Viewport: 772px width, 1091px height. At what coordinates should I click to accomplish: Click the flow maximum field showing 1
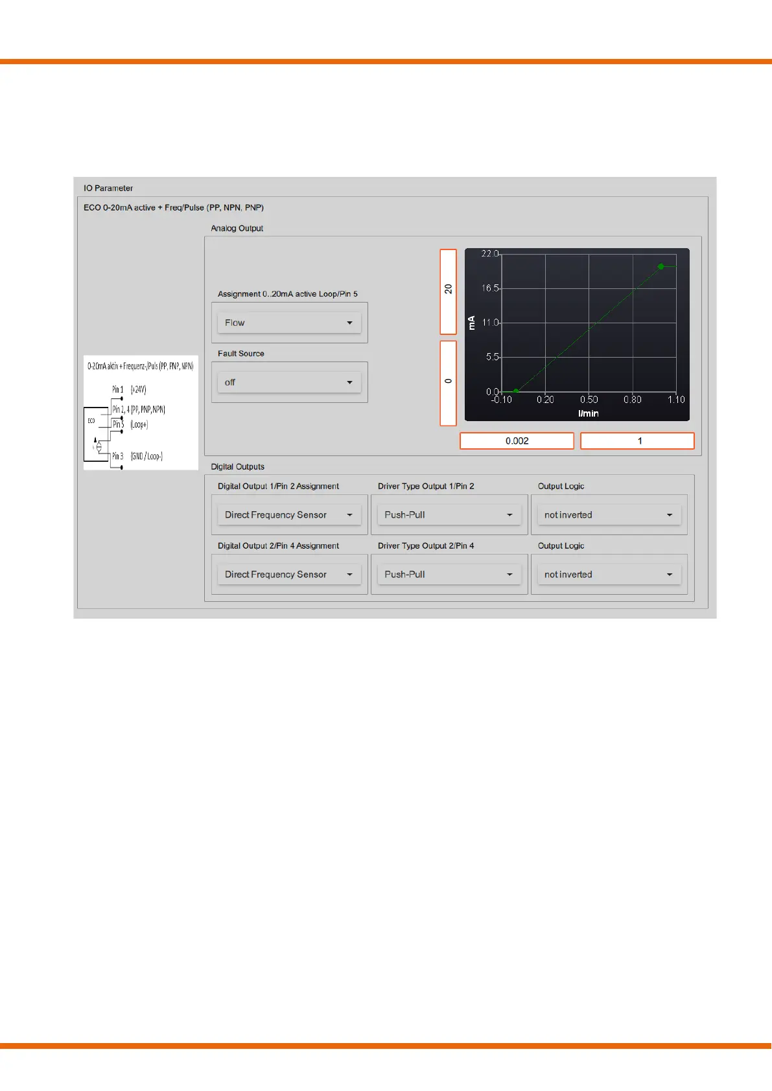point(638,441)
